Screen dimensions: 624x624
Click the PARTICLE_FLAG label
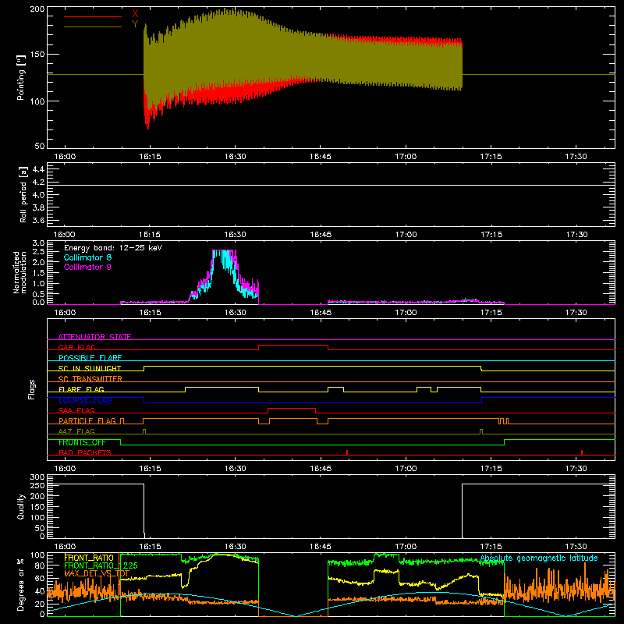click(x=87, y=420)
